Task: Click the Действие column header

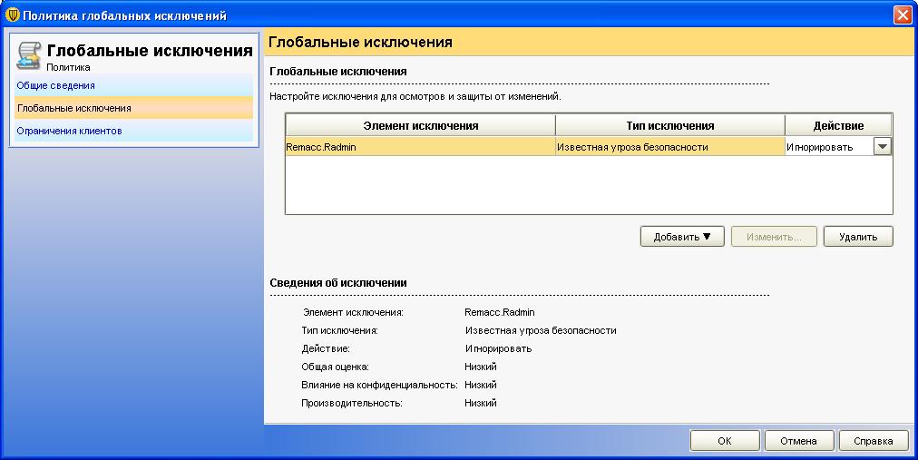Action: (x=838, y=125)
